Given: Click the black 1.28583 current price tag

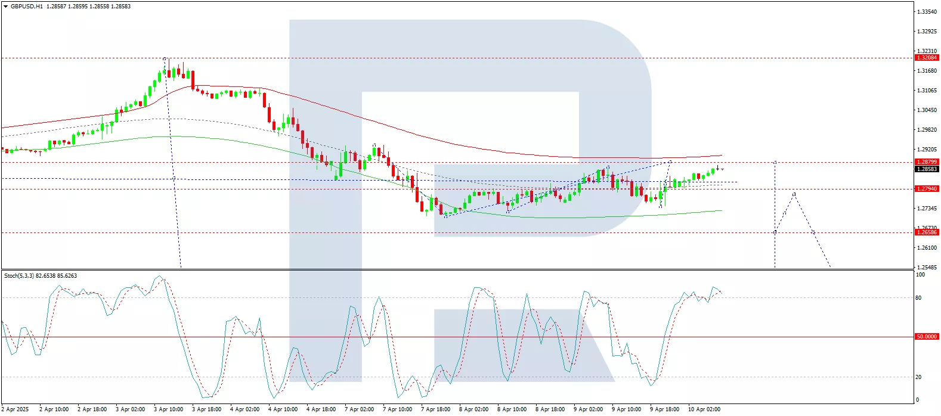Looking at the screenshot, I should (x=927, y=169).
